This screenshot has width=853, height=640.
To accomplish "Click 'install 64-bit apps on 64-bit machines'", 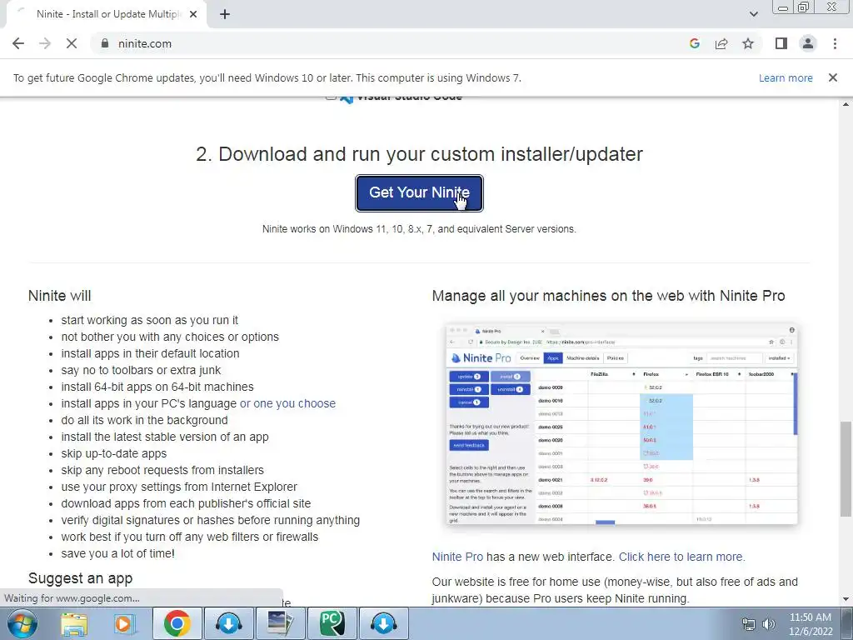I will [x=157, y=387].
